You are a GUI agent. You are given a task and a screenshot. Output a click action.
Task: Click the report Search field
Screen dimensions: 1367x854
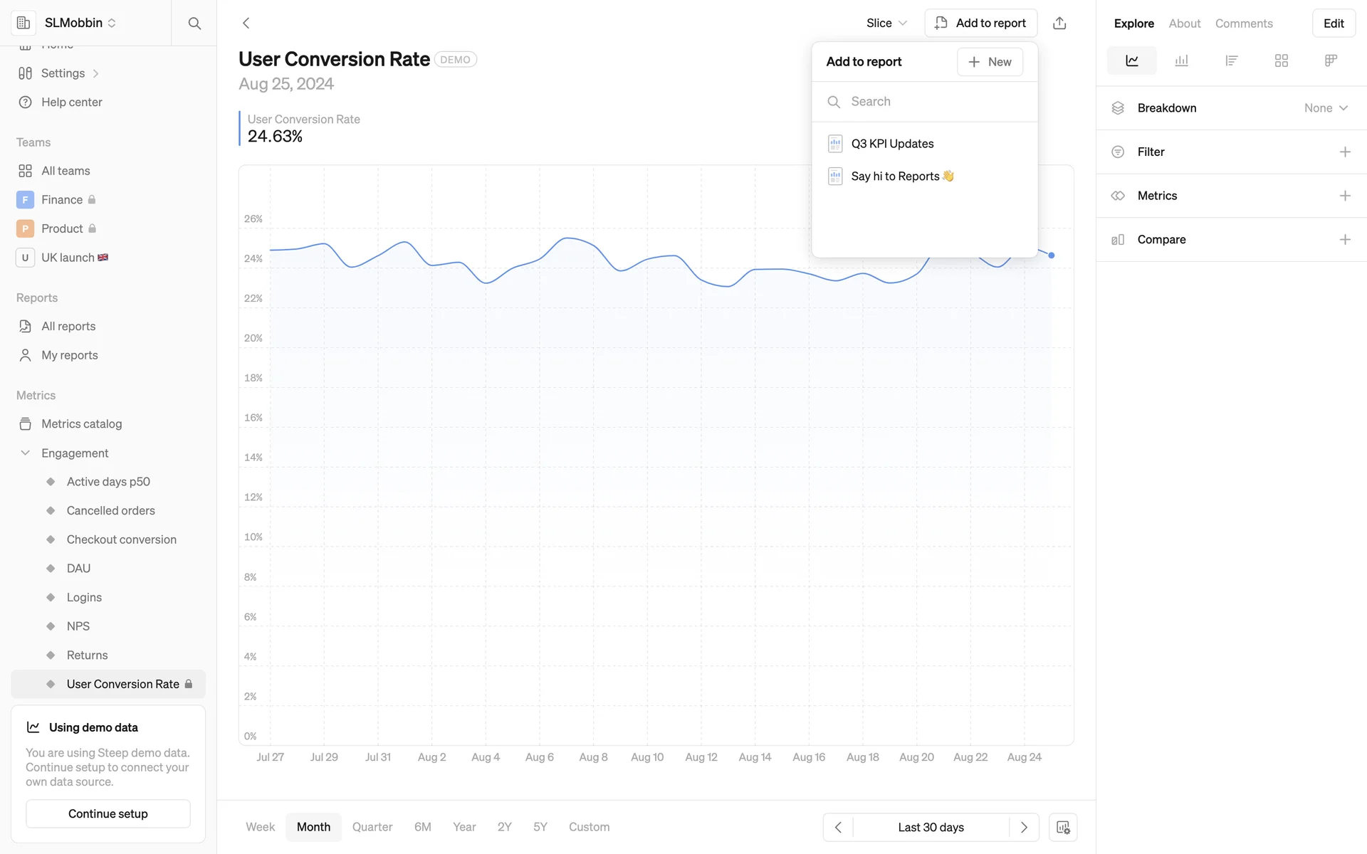point(926,102)
